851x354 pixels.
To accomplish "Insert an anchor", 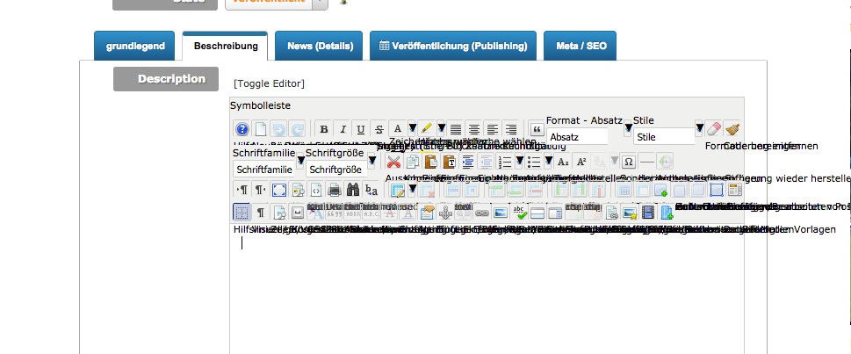I will pos(445,212).
